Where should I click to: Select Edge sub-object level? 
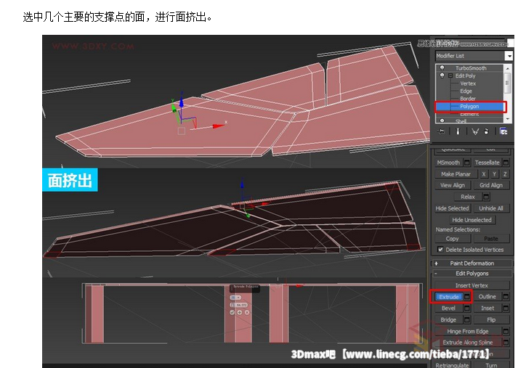[x=466, y=91]
